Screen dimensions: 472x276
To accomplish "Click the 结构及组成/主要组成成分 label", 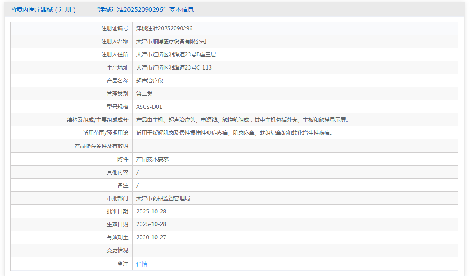I will (x=97, y=120).
